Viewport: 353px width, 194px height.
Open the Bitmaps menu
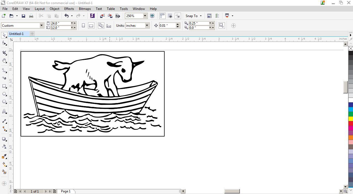click(x=85, y=9)
